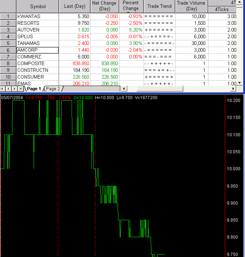This screenshot has width=245, height=257.
Task: Click horizontal scrollbar right arrow
Action: (x=233, y=88)
